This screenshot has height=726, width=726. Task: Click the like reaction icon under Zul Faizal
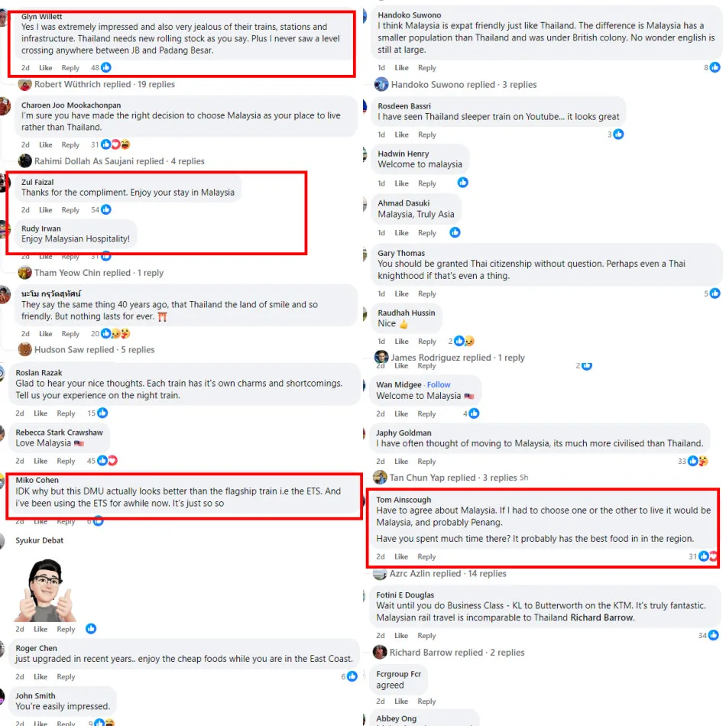click(106, 209)
